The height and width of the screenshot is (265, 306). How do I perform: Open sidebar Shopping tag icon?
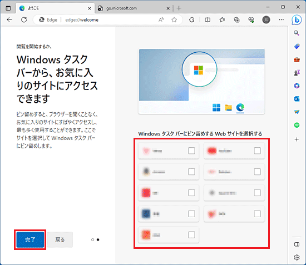tap(297, 46)
